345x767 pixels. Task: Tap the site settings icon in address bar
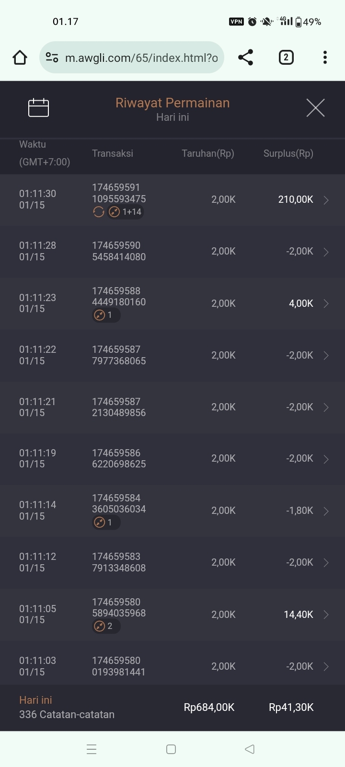tap(52, 58)
